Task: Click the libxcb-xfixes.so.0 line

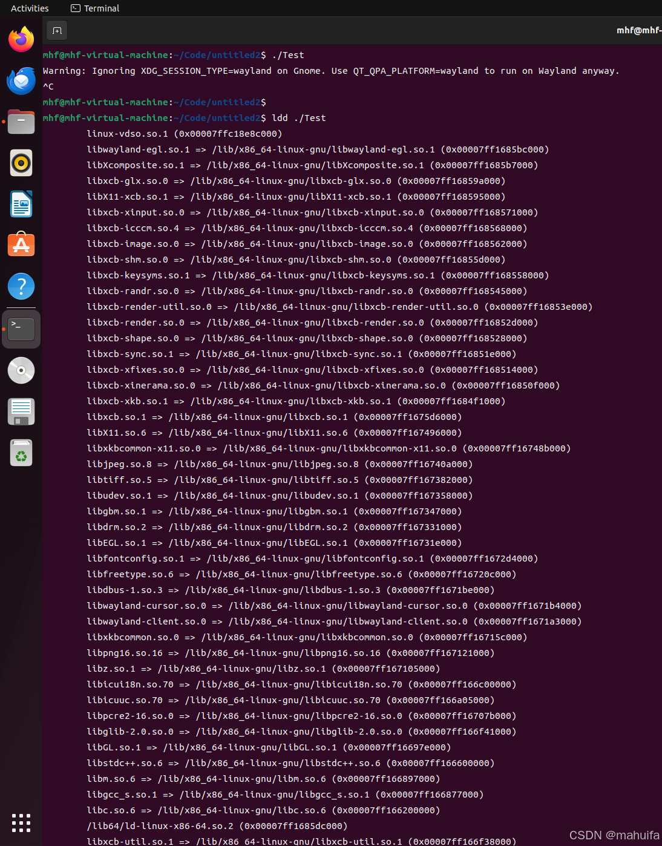Action: [312, 370]
